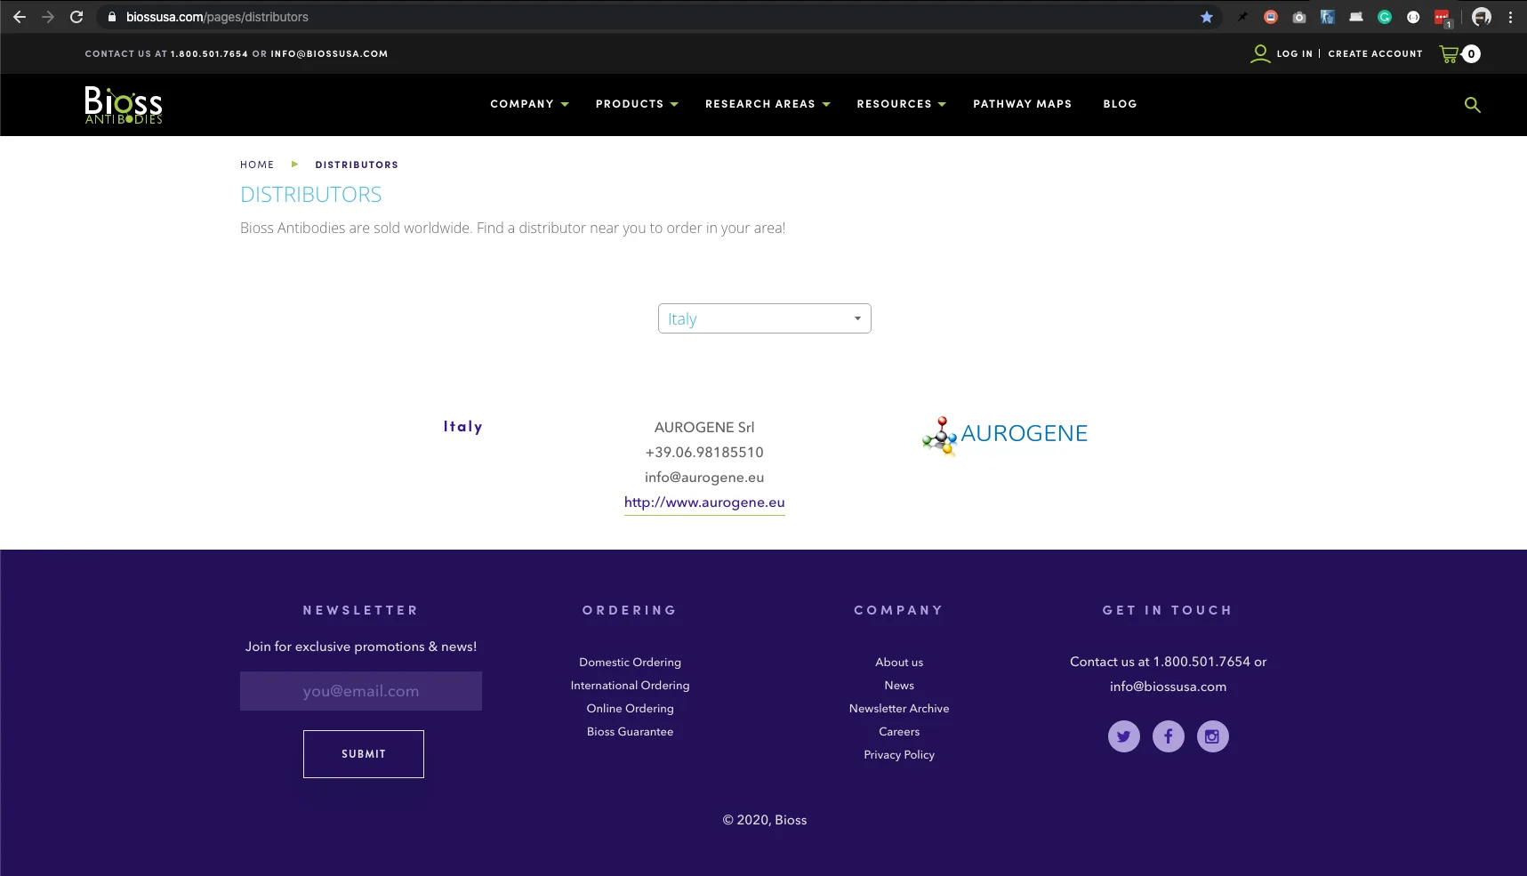The width and height of the screenshot is (1527, 876).
Task: Click the bookmark star in the address bar
Action: 1206,17
